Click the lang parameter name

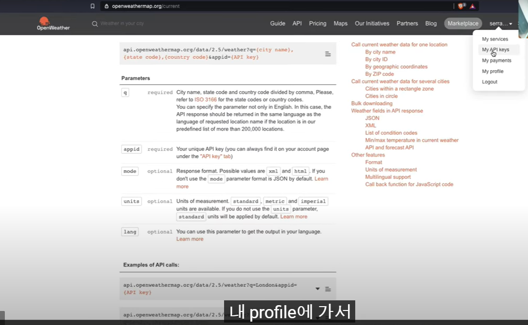130,232
